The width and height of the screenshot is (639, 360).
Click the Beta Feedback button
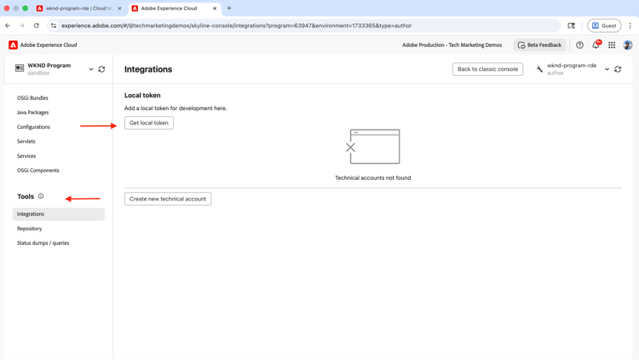539,45
